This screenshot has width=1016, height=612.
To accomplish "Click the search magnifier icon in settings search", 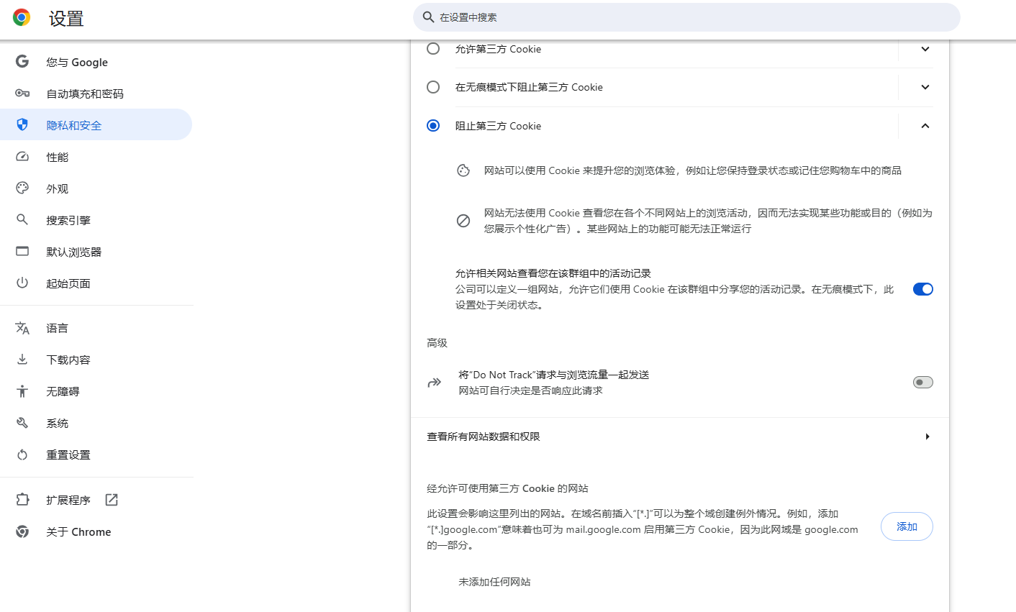I will [428, 17].
